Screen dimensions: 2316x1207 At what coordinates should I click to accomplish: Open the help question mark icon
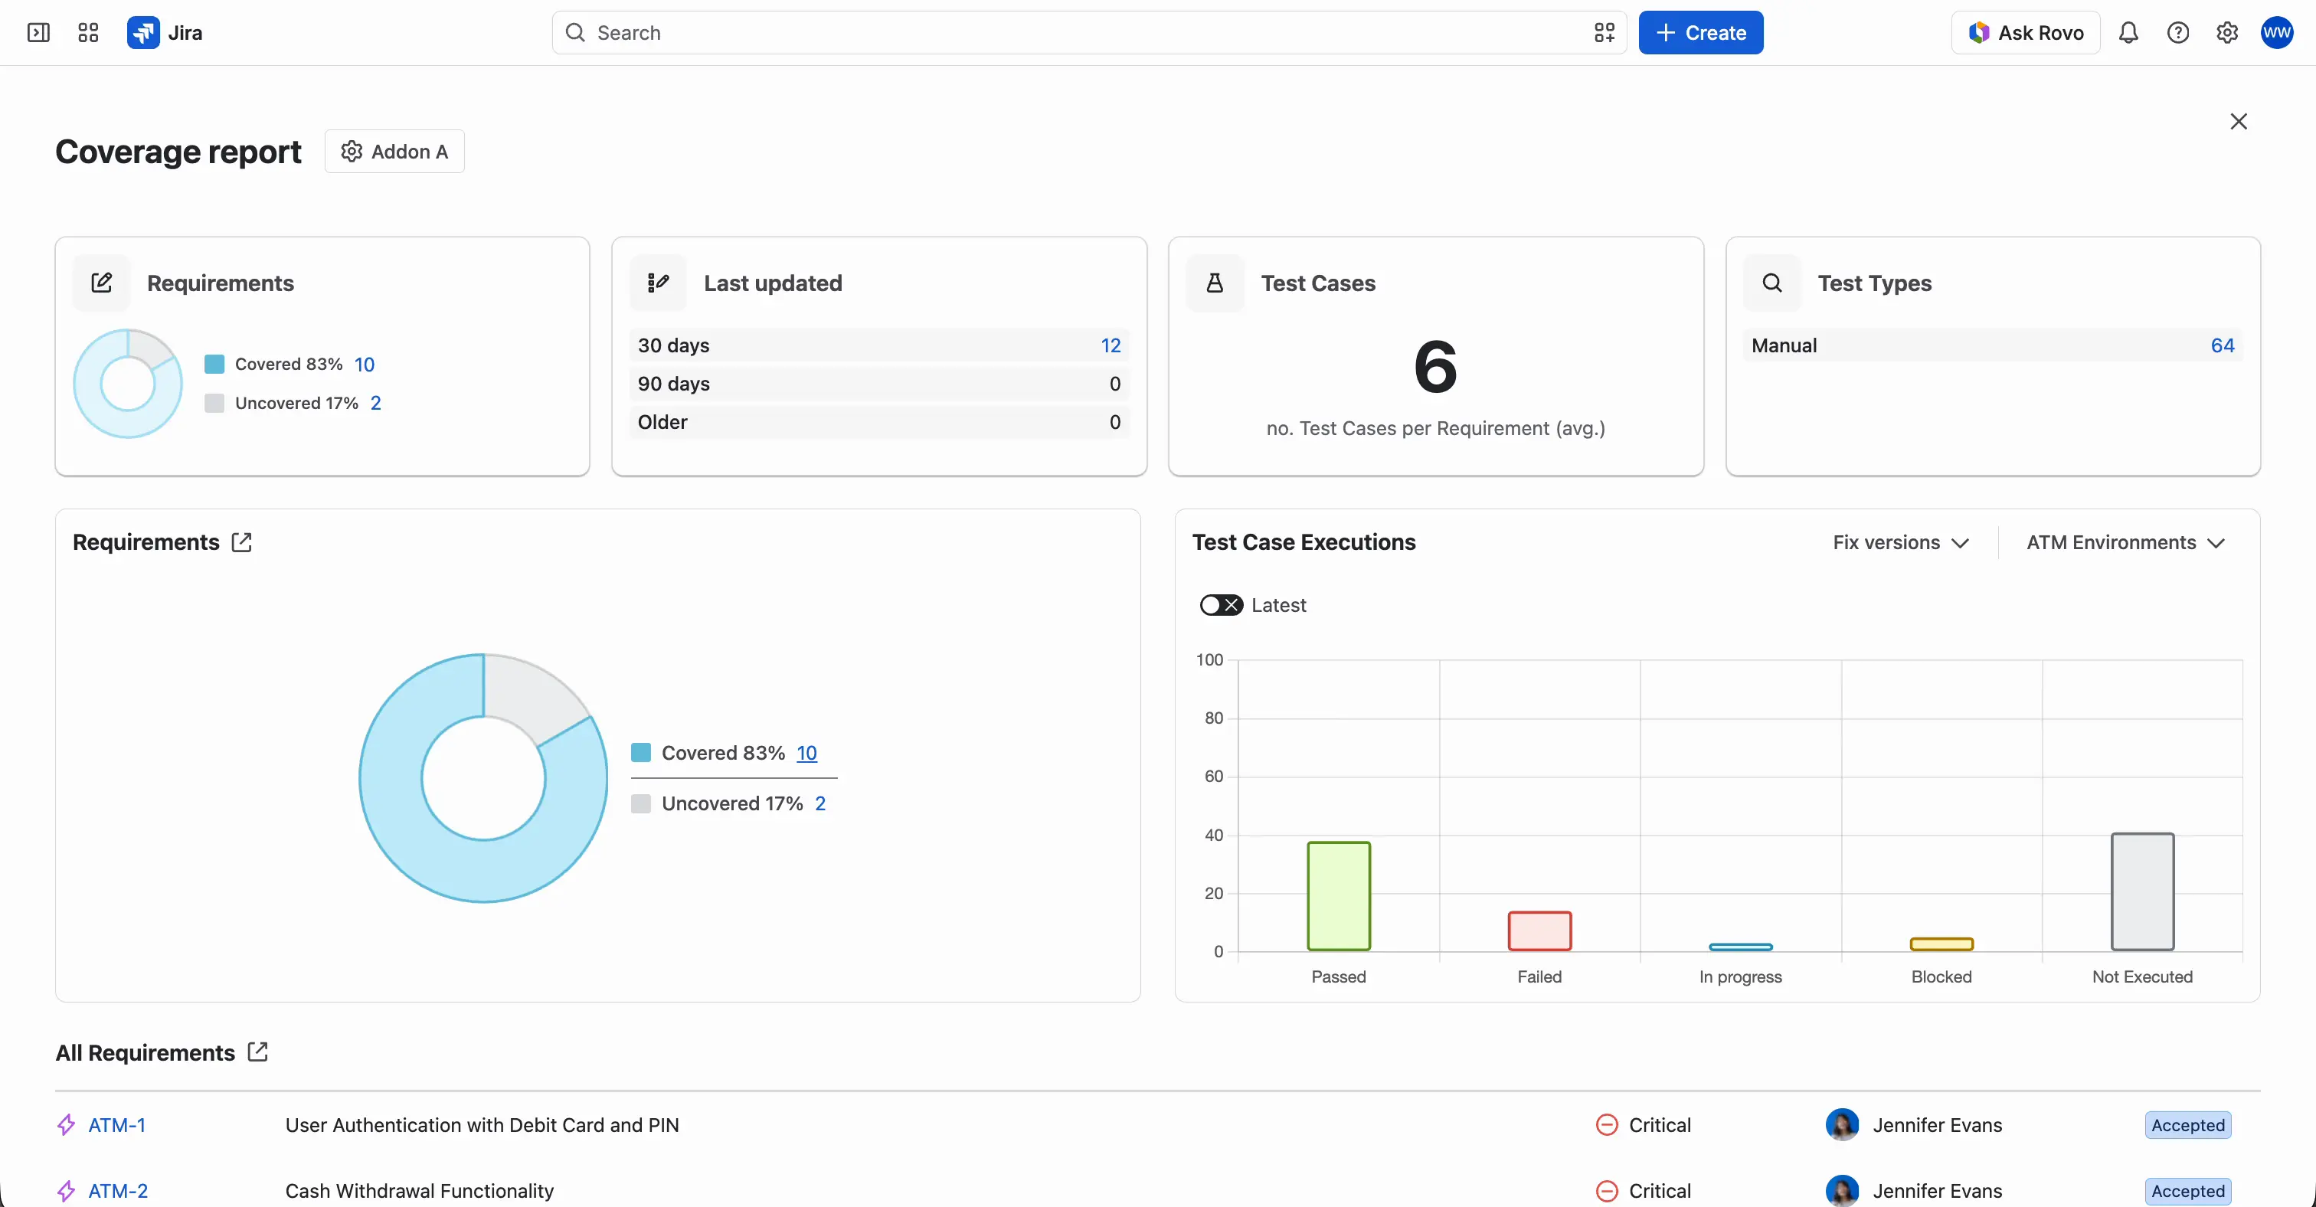click(2177, 33)
